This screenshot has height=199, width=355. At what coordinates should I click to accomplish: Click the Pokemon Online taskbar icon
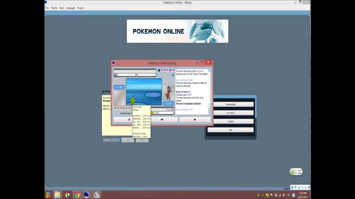point(87,195)
